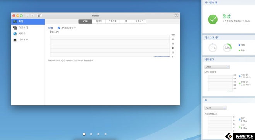Go to the third desktop page dot

tap(99, 134)
